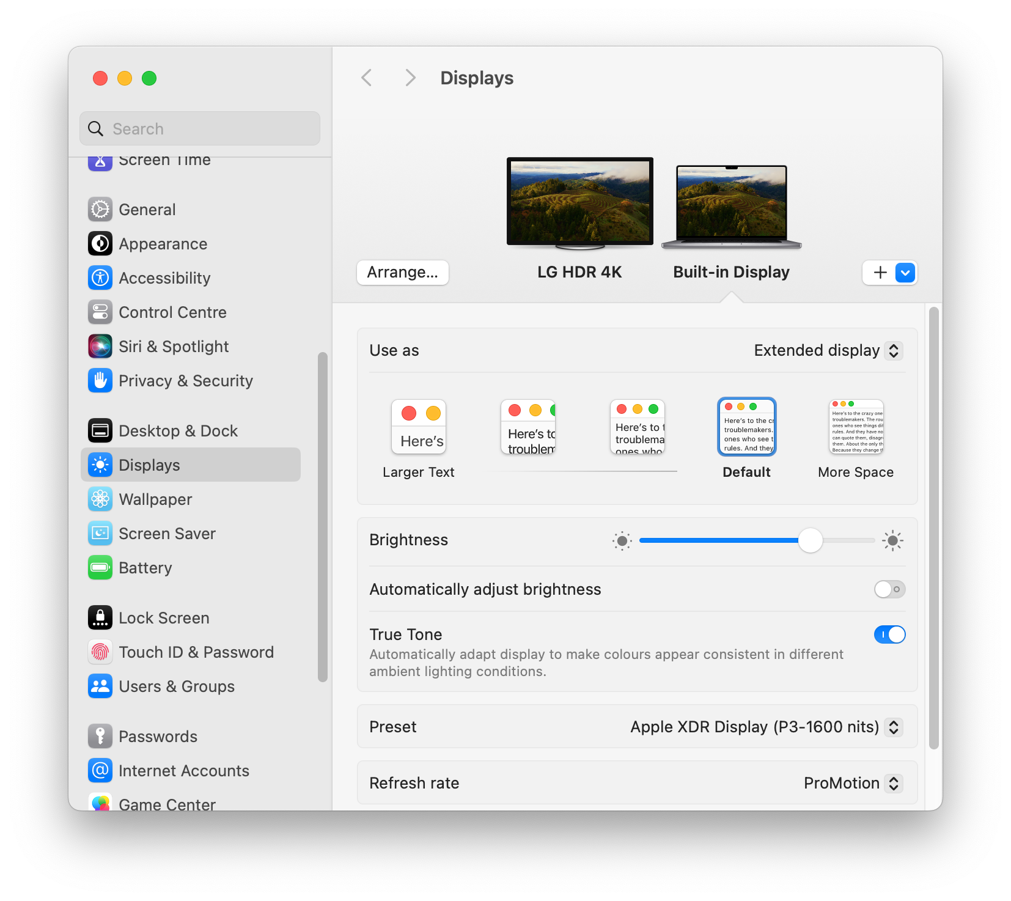Click the forward navigation arrow

(410, 78)
